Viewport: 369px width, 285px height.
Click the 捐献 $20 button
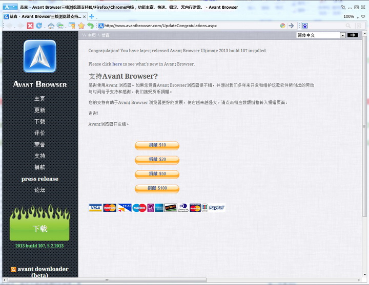[x=157, y=160]
